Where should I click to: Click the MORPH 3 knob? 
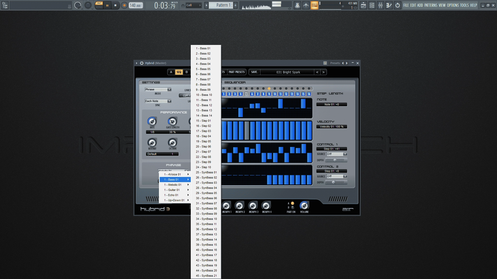pos(253,206)
